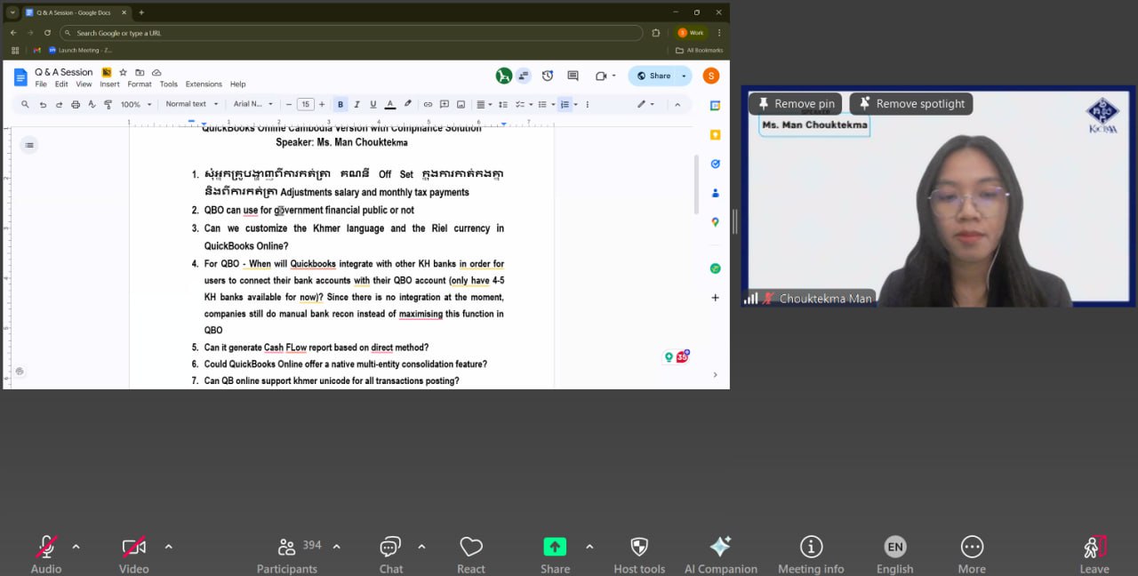
Task: Toggle underline text formatting
Action: click(373, 104)
